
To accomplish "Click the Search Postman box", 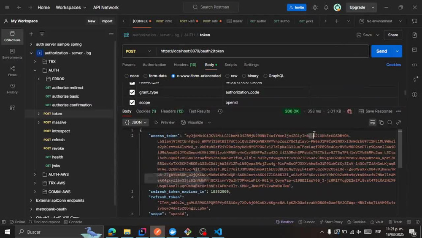I will coord(211,7).
